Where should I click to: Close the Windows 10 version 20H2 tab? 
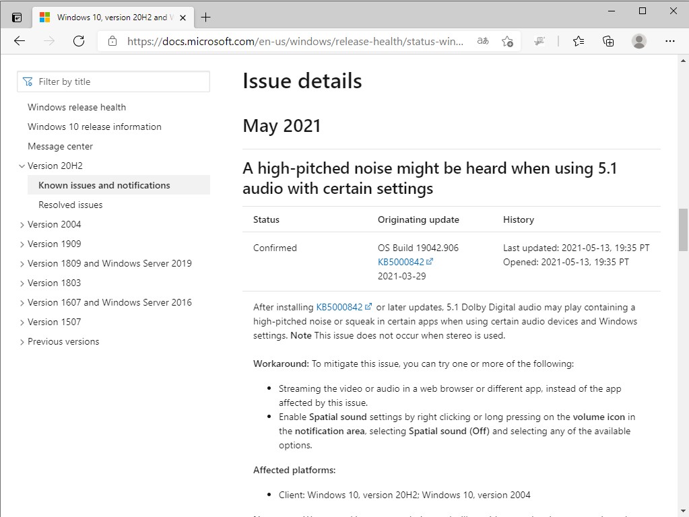(183, 18)
